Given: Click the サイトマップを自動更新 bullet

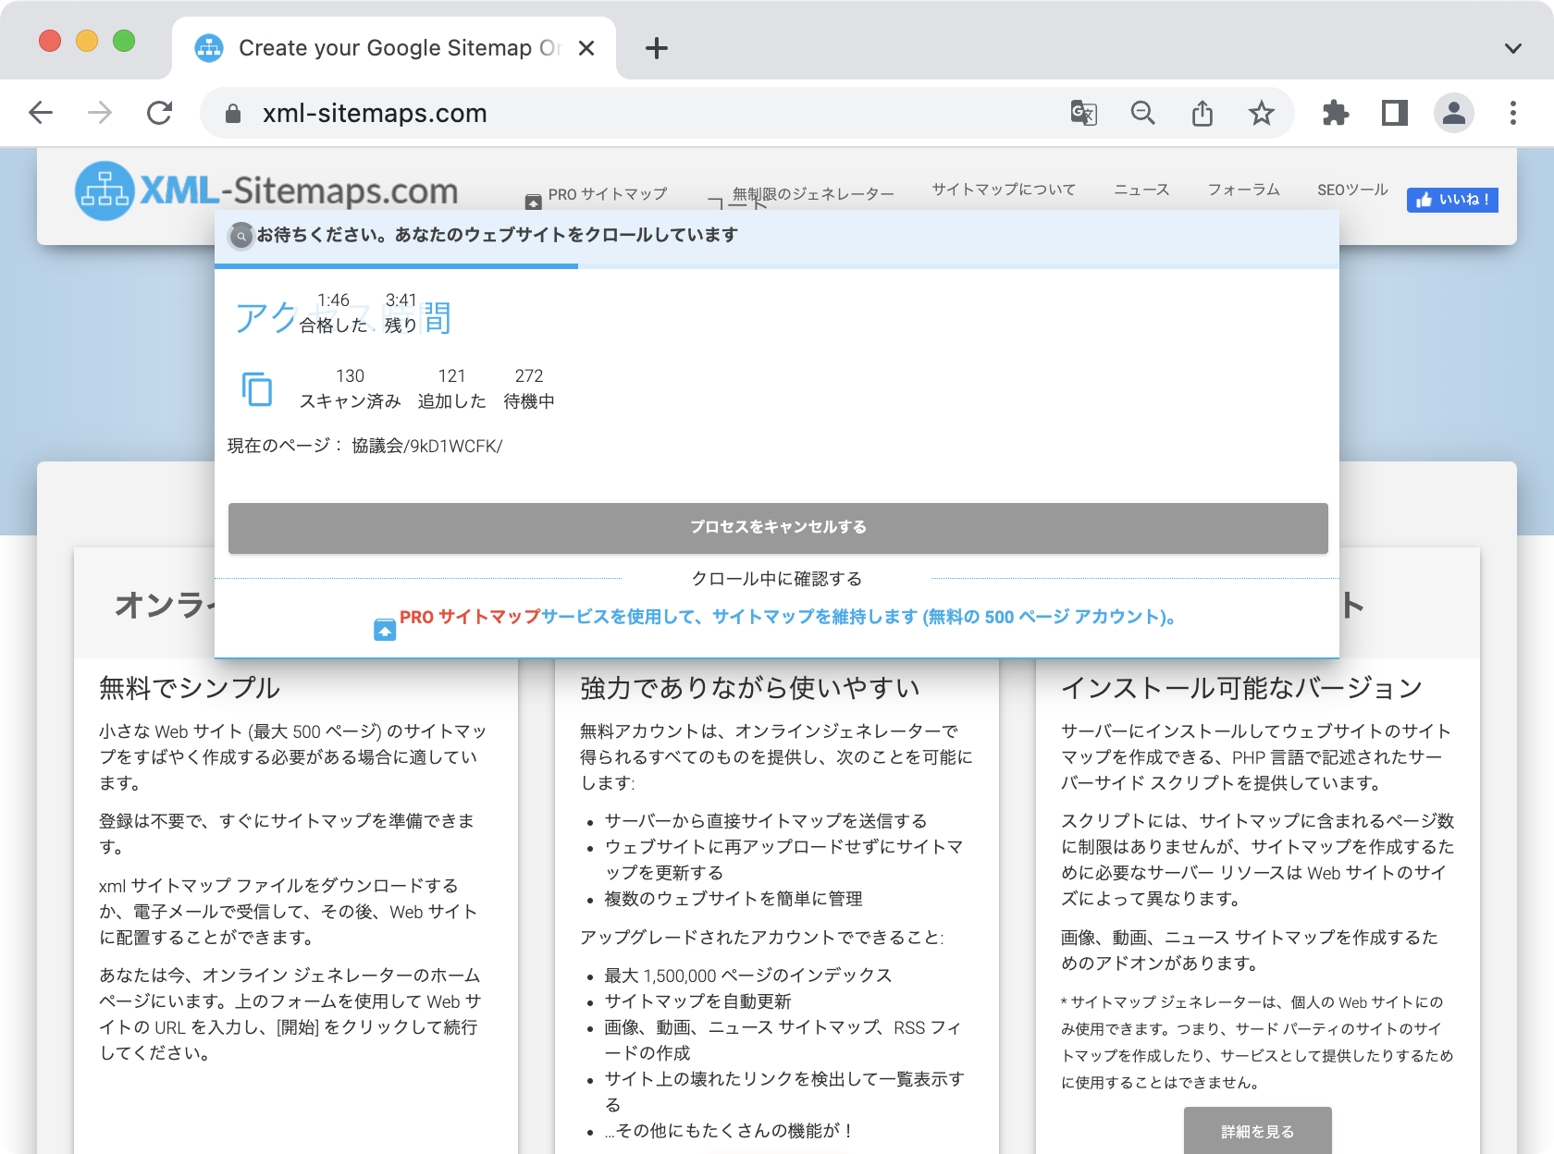Looking at the screenshot, I should [x=698, y=1001].
